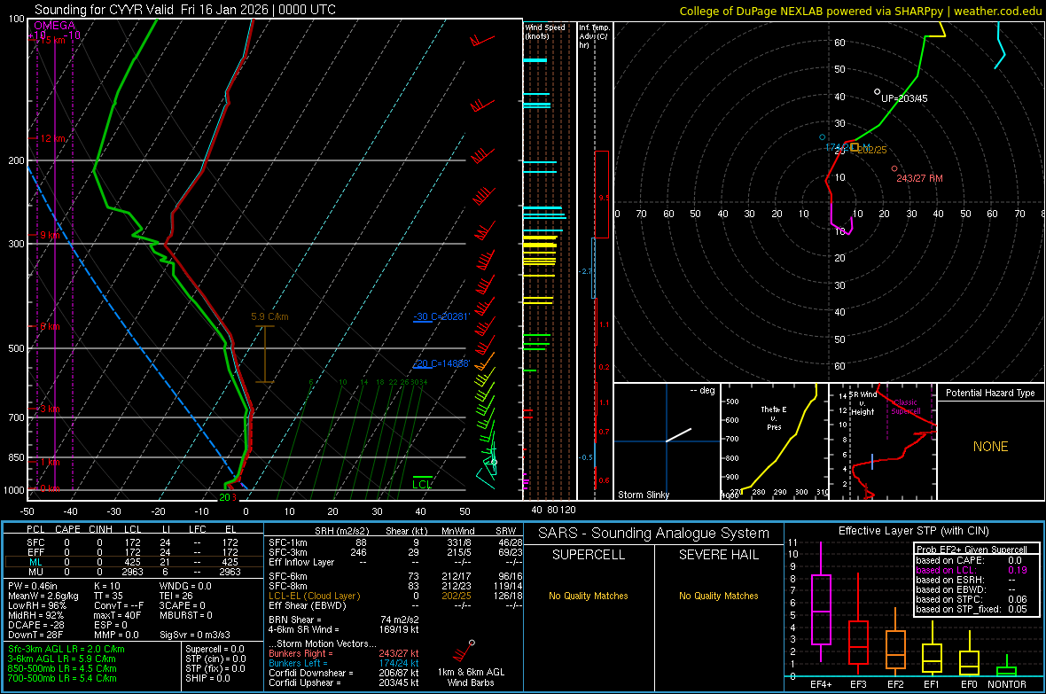
Task: Click the yellow NONE hazard type text
Action: [x=991, y=447]
